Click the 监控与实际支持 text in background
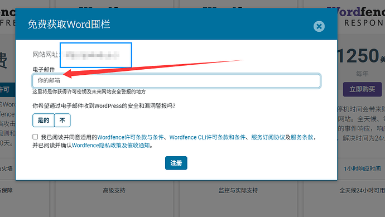 (238, 190)
